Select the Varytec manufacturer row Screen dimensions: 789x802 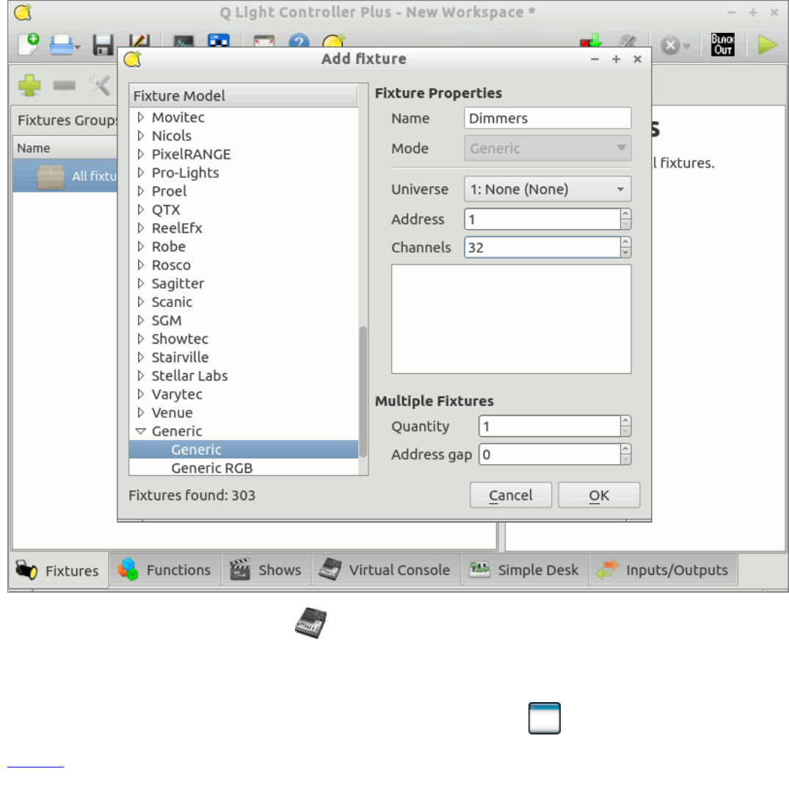(x=244, y=394)
